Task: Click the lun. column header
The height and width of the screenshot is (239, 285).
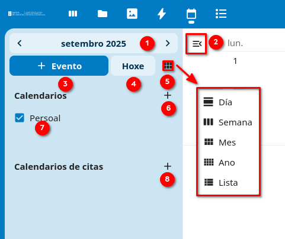Action: (235, 43)
